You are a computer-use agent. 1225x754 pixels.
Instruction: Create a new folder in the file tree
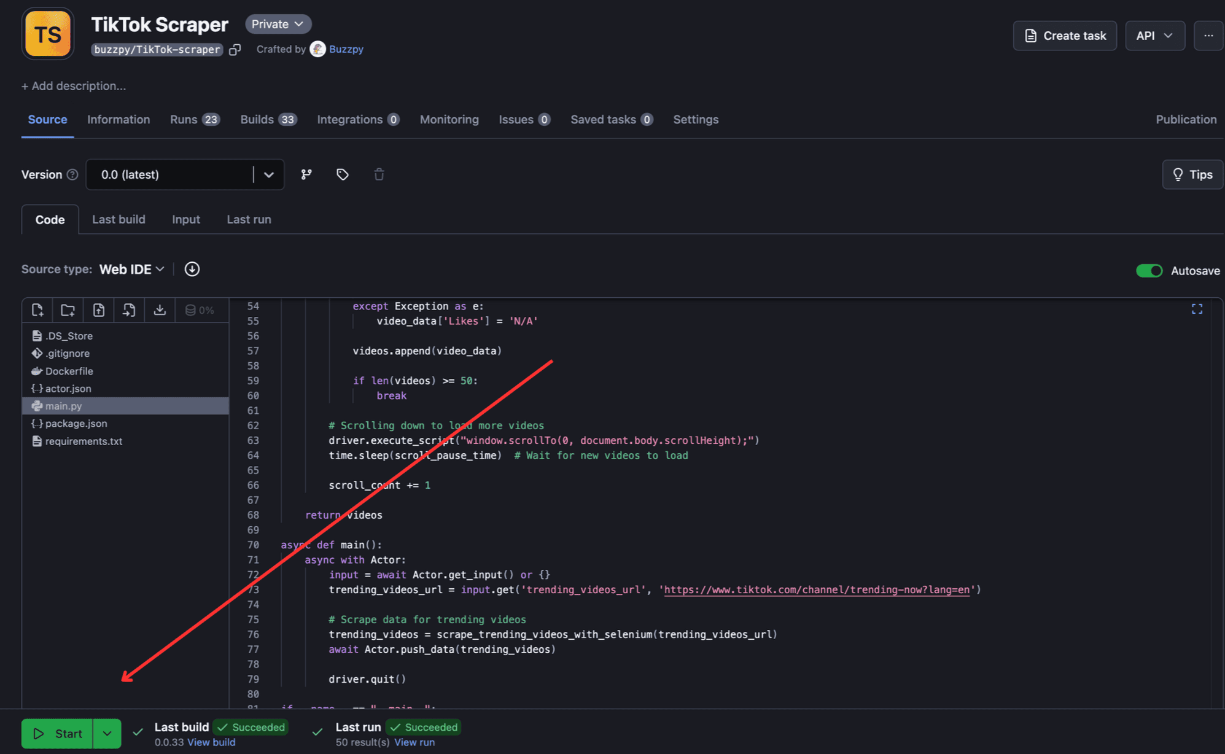(x=68, y=310)
